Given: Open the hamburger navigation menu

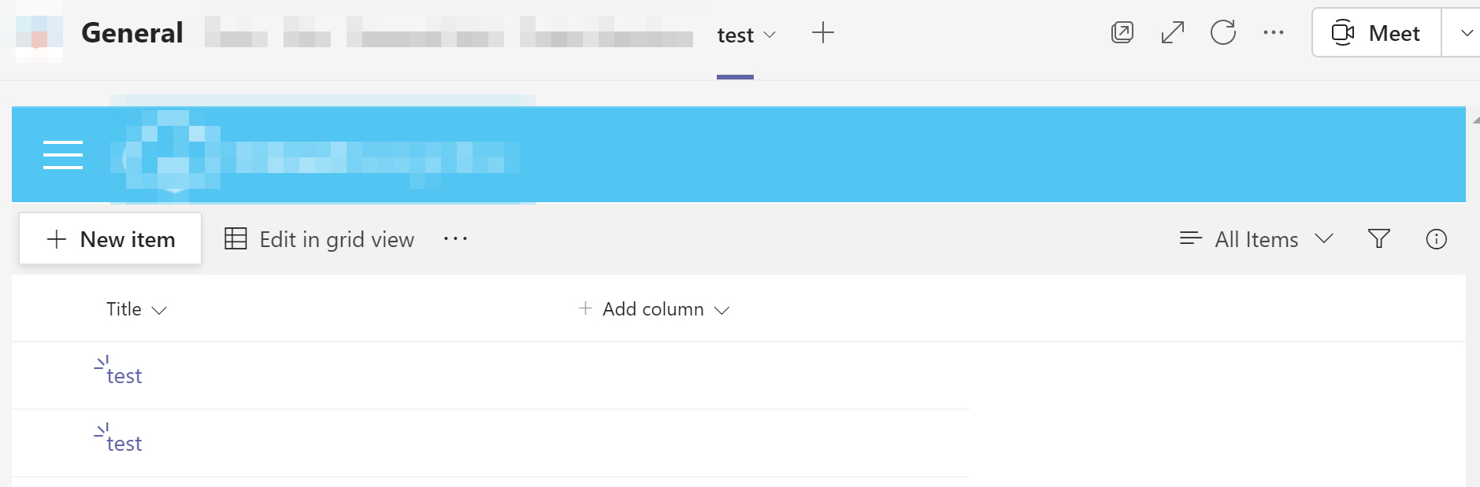Looking at the screenshot, I should tap(62, 154).
